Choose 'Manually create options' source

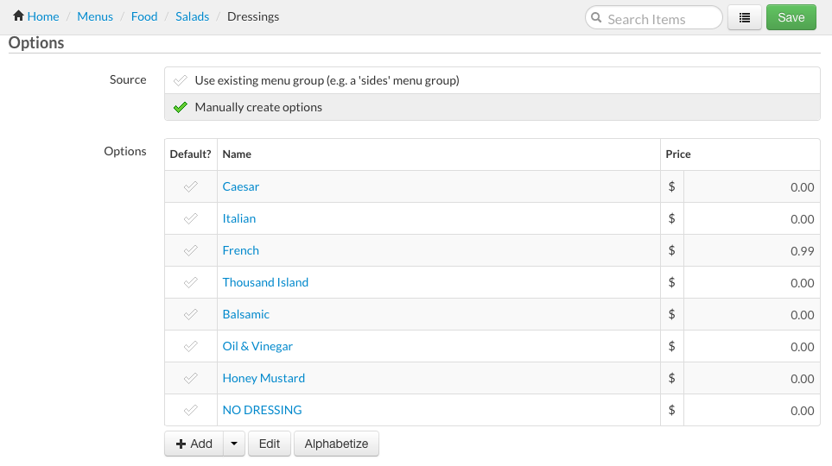point(258,107)
